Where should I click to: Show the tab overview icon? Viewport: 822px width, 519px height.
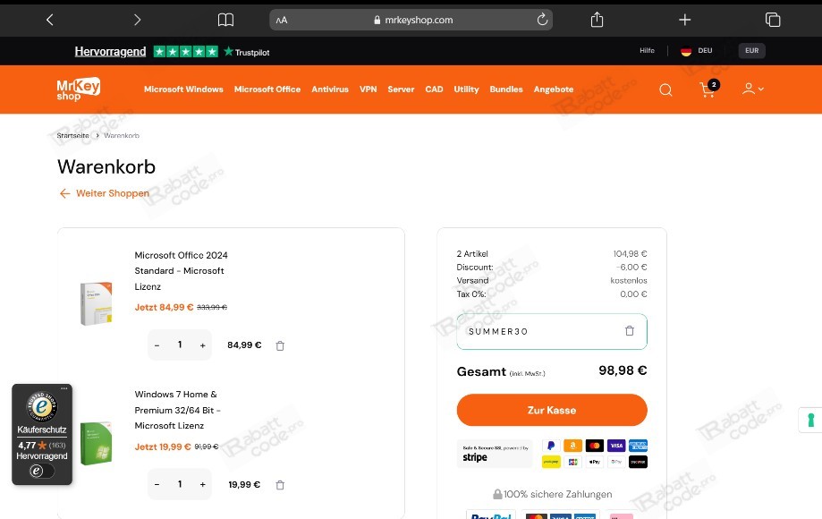773,20
